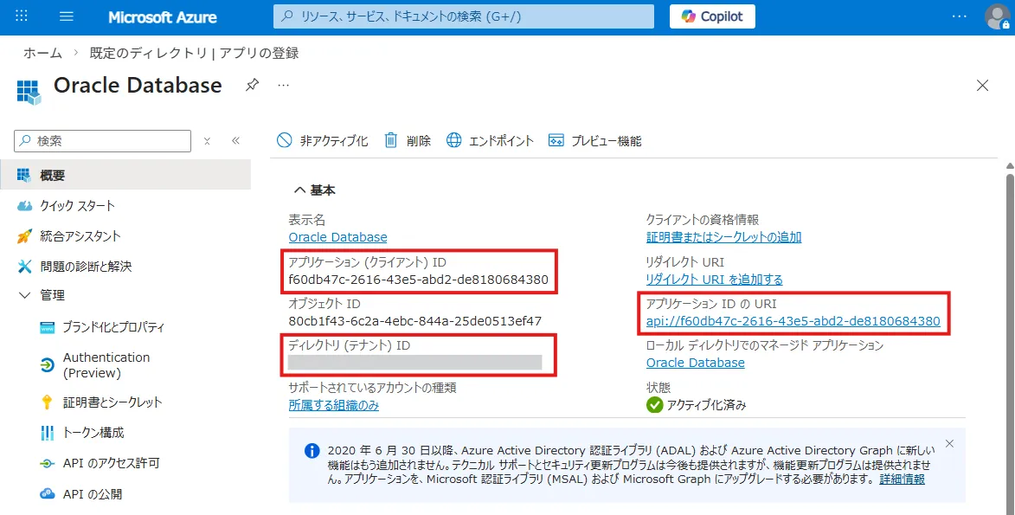The image size is (1015, 515).
Task: Open the Azure app launcher grid
Action: tap(20, 16)
